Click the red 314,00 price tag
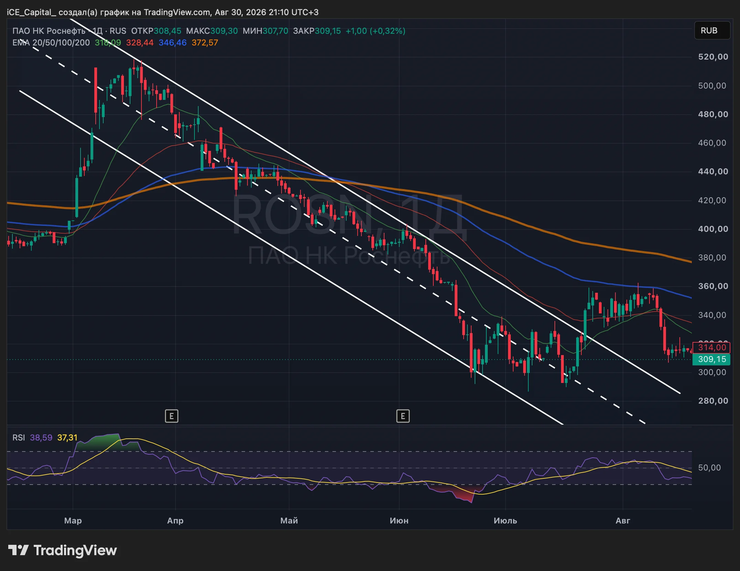This screenshot has width=740, height=571. (711, 347)
